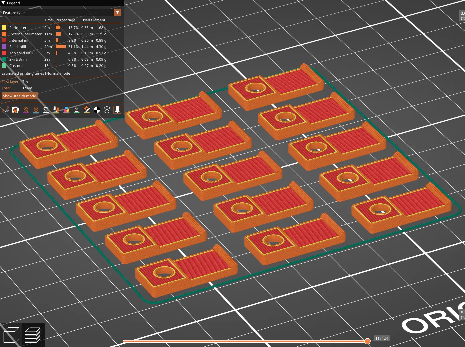Viewport: 465px width, 347px height.
Task: Switch to the 3D editor cube view
Action: pos(11,335)
